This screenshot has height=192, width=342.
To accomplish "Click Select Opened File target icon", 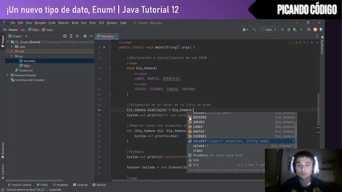I will pyautogui.click(x=65, y=36).
